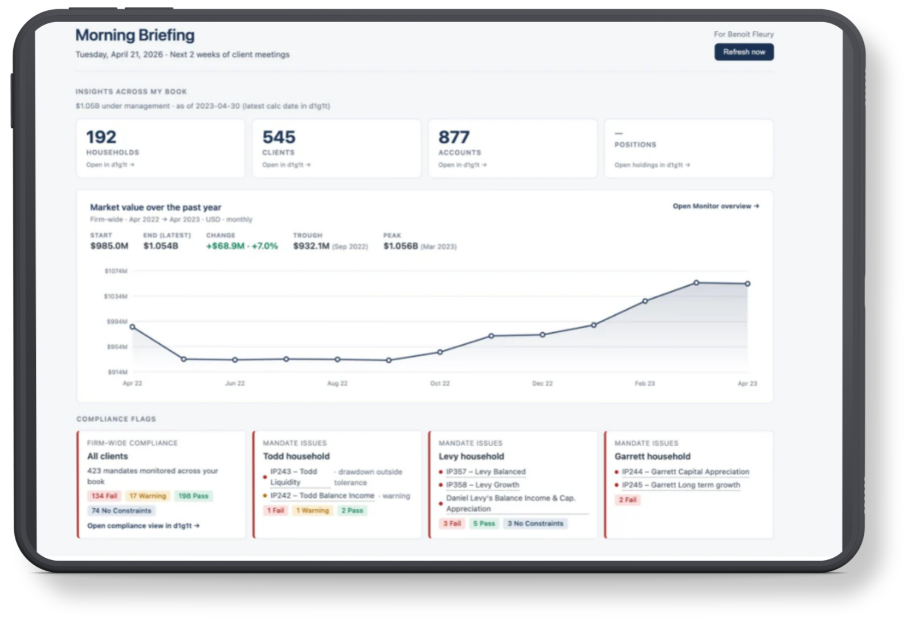Viewport: 915px width, 642px height.
Task: Open holdings in d1g1t link
Action: [652, 164]
